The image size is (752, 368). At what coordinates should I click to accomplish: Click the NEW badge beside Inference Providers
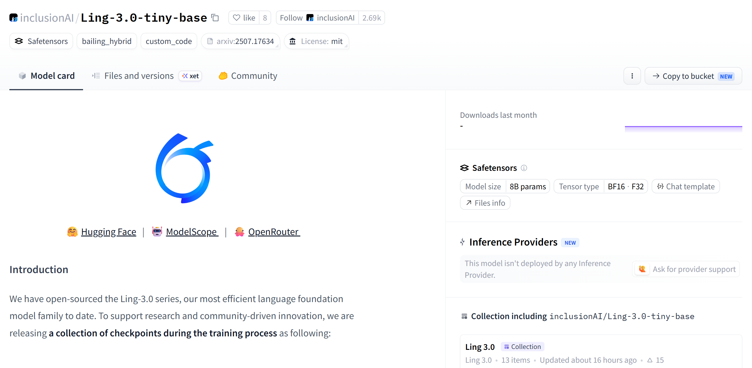click(570, 243)
